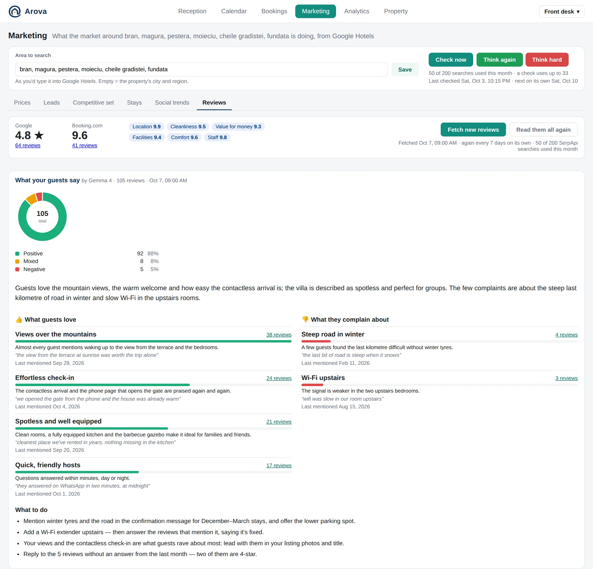Open the Property section
This screenshot has height=569, width=593.
(396, 11)
